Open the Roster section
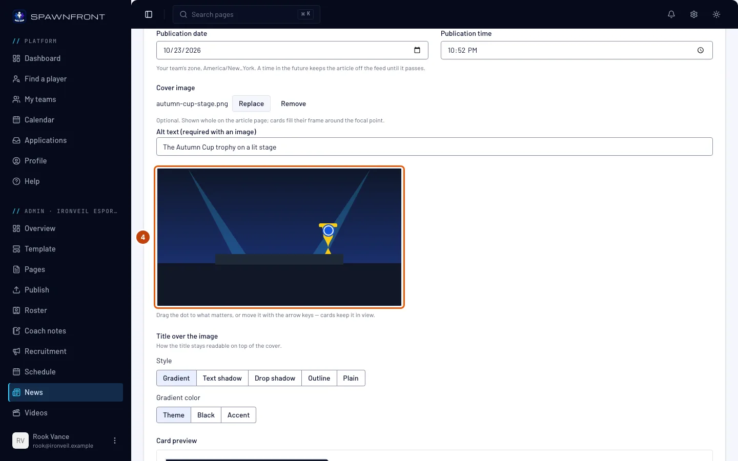The height and width of the screenshot is (461, 738). (x=66, y=310)
